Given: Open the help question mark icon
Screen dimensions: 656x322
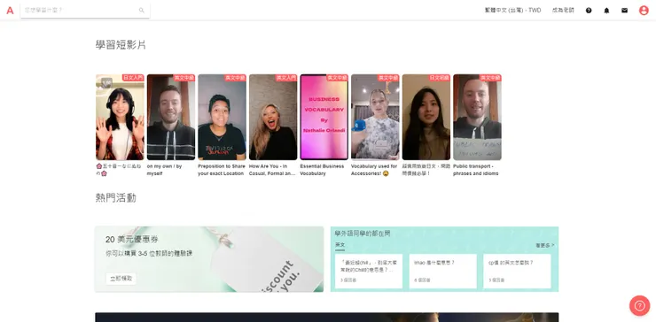Looking at the screenshot, I should (589, 11).
